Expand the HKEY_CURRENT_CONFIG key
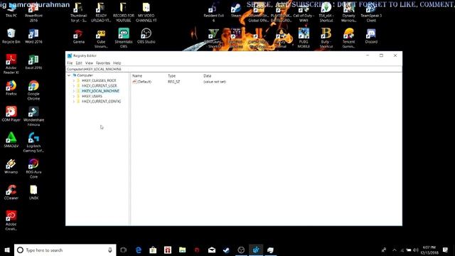455x256 pixels. pyautogui.click(x=74, y=102)
